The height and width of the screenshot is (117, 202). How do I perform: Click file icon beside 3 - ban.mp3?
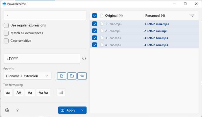click(102, 38)
